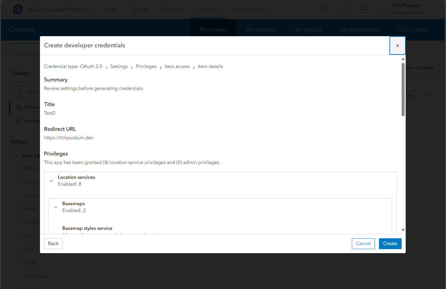Go to the Privileges breadcrumb step

(x=146, y=67)
